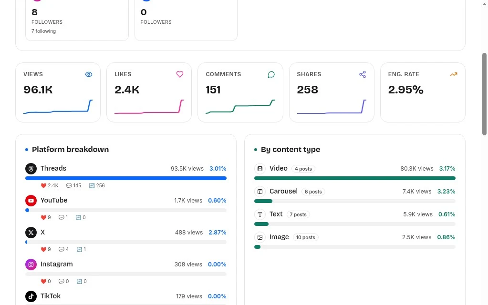Click the Shares sparkline chart
Image resolution: width=488 pixels, height=305 pixels.
coord(332,107)
